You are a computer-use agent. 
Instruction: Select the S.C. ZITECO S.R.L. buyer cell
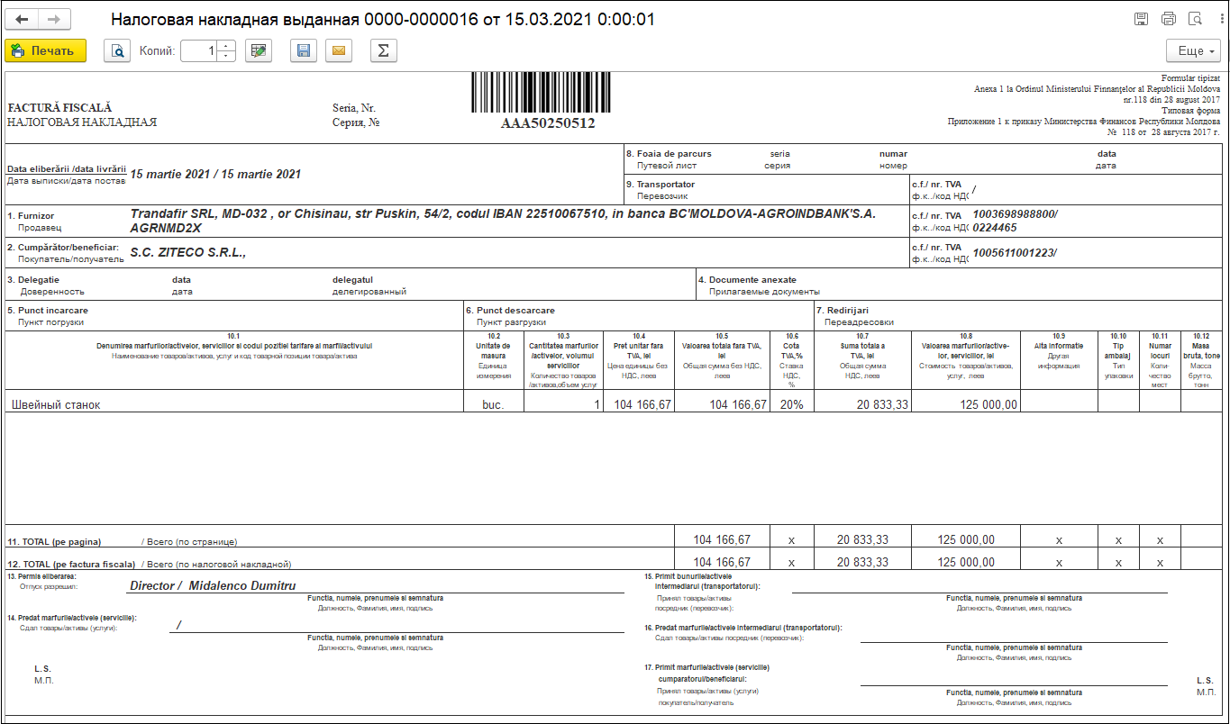(187, 253)
